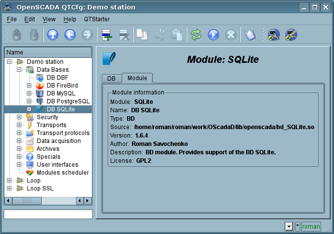
Task: Select the Loop station item
Action: [33, 181]
